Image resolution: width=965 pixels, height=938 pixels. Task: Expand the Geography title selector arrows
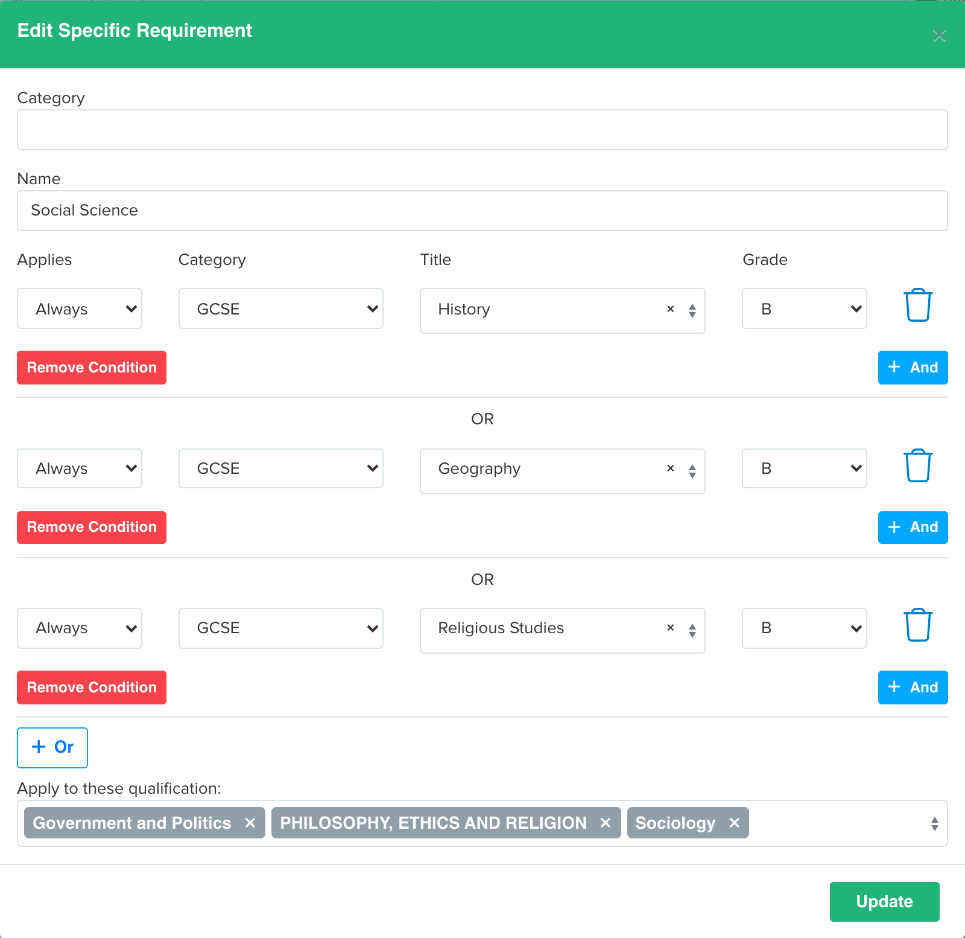[692, 471]
